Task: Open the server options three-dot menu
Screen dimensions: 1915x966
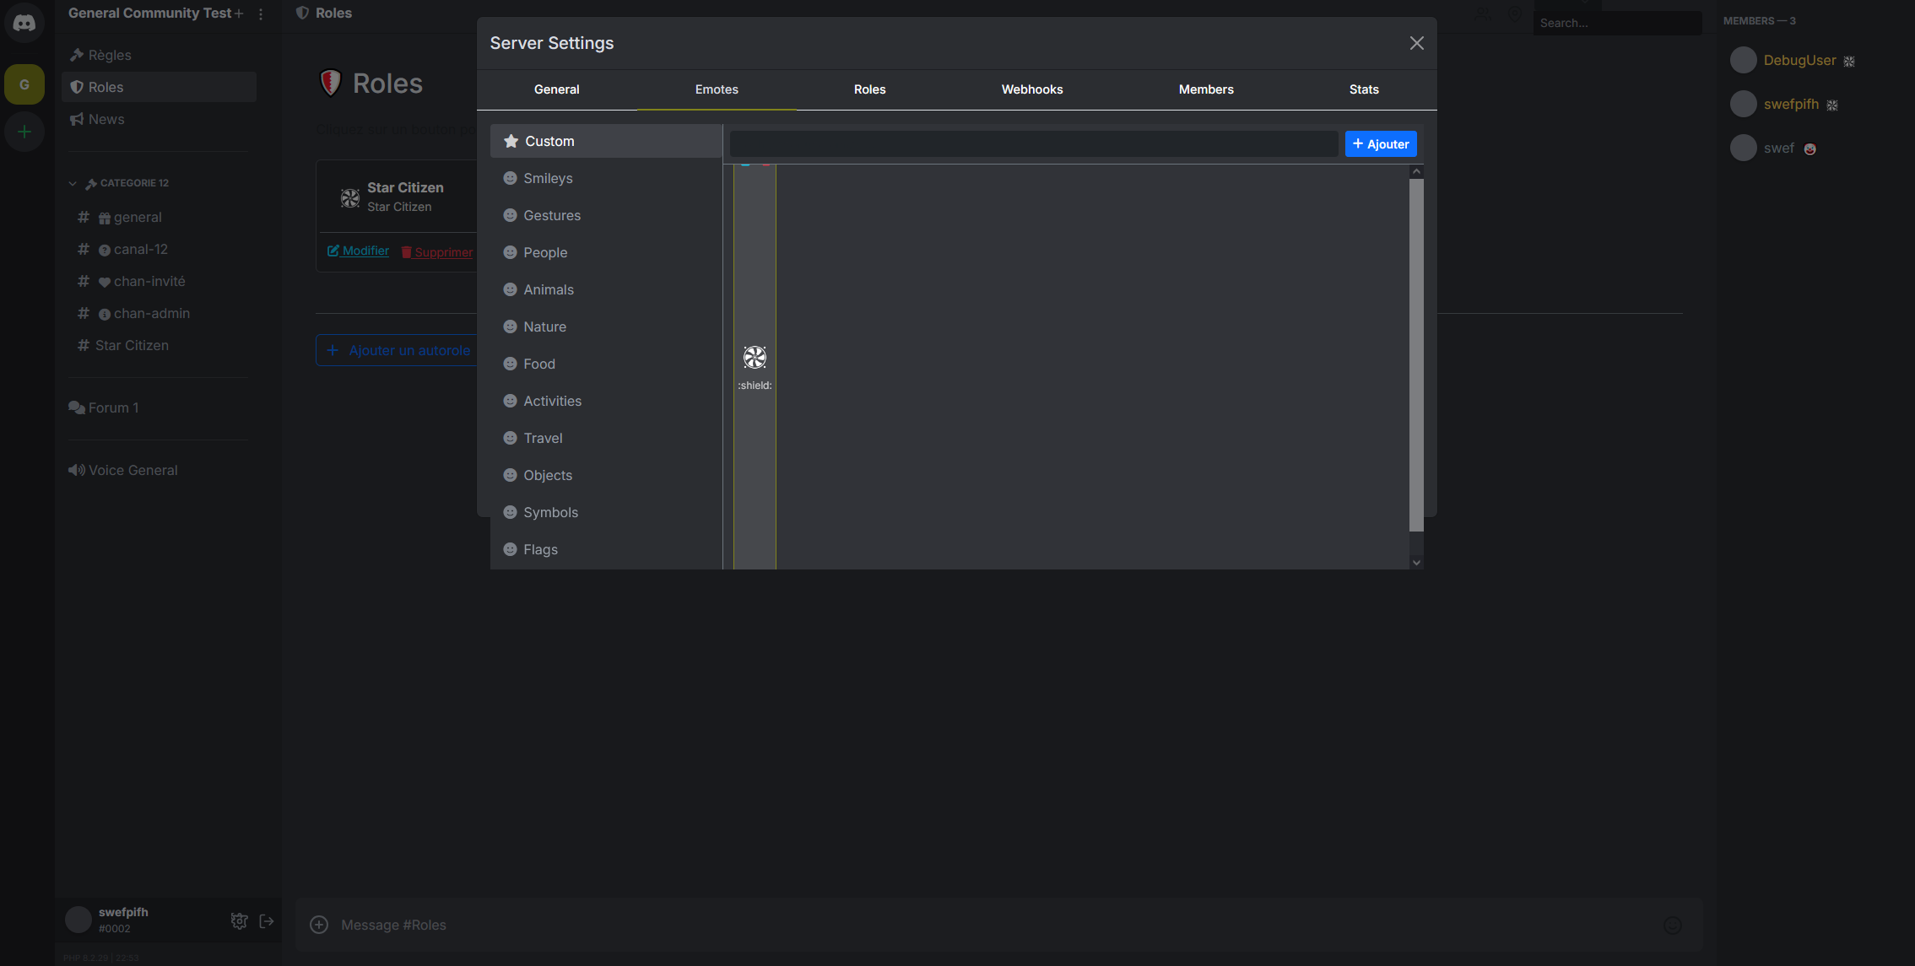Action: [x=261, y=14]
